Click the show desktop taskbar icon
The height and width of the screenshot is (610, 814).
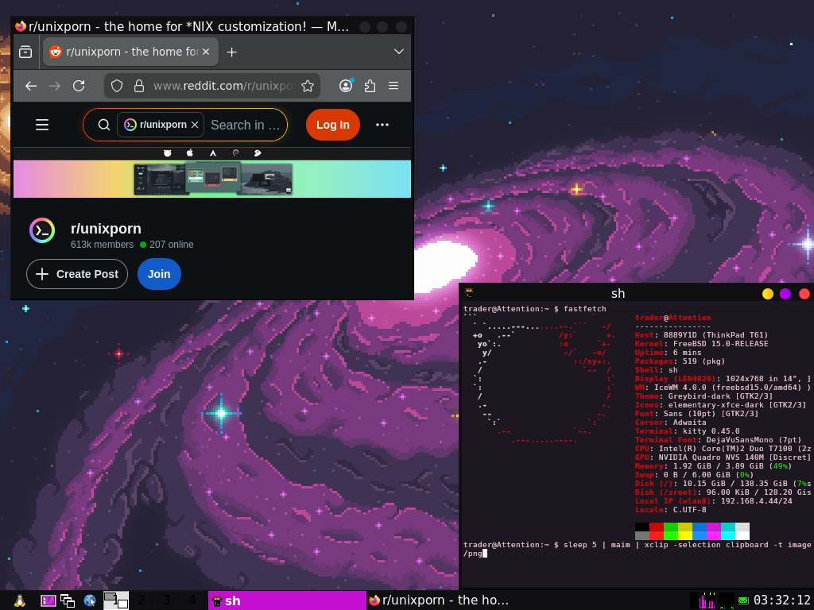(48, 600)
